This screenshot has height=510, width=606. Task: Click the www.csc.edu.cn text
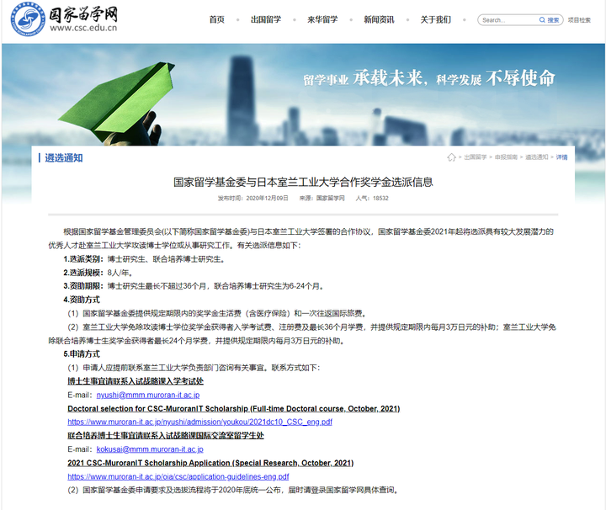83,29
